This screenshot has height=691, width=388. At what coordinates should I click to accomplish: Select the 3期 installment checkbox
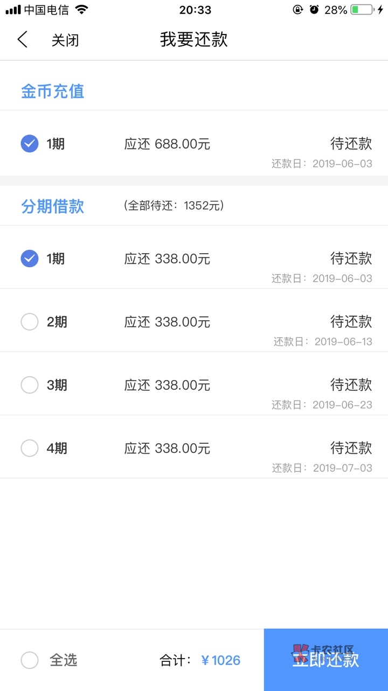[x=30, y=385]
